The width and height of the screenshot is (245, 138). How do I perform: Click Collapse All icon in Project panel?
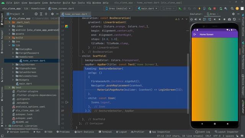pos(46,14)
